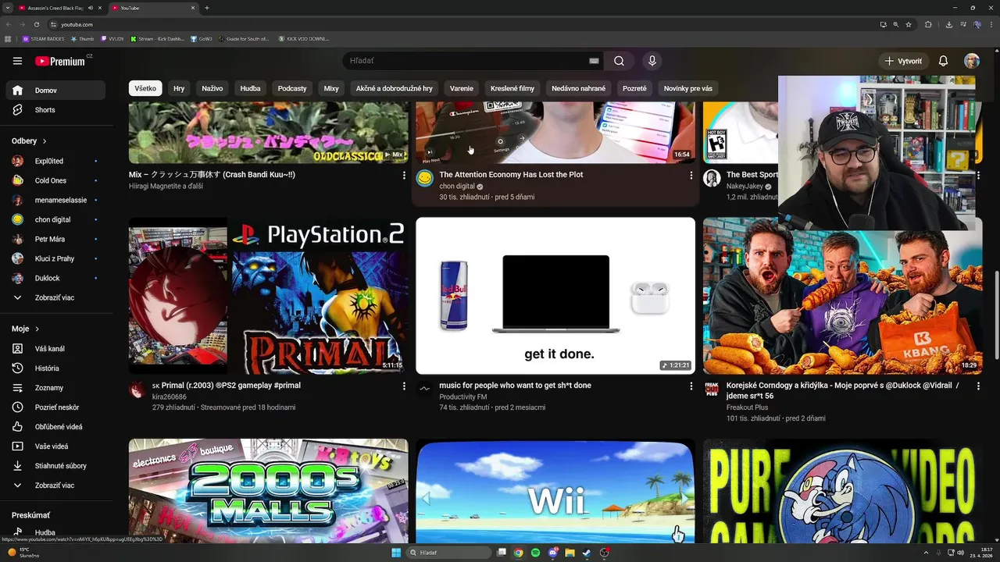Image resolution: width=1000 pixels, height=562 pixels.
Task: Open Zoznamy in the sidebar
Action: (x=55, y=388)
